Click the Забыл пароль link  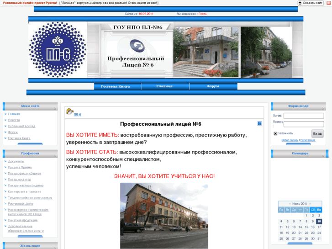[290, 140]
